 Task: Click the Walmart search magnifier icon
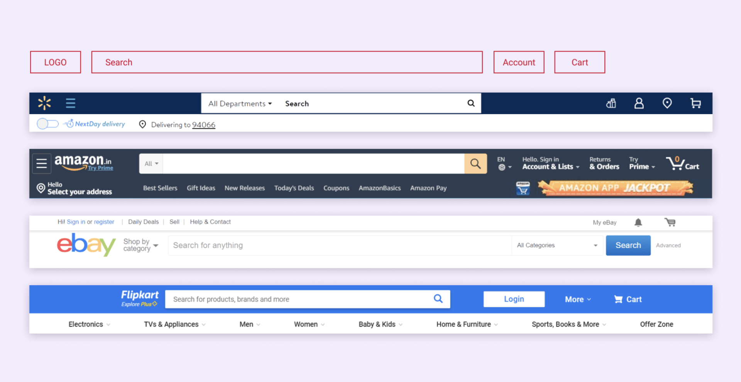click(x=471, y=103)
